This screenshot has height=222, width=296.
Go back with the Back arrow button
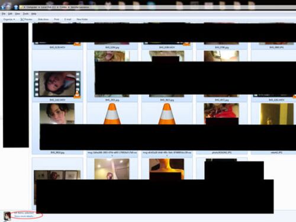tap(3, 7)
